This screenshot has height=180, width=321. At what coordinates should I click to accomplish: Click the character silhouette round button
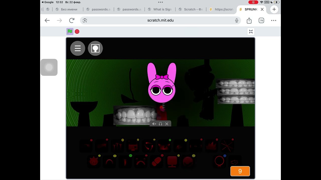(x=95, y=48)
